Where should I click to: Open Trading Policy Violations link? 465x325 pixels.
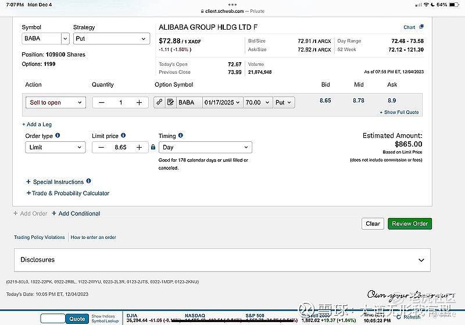tap(39, 237)
